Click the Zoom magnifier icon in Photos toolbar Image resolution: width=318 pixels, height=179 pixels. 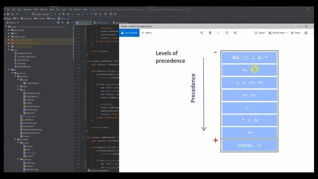click(x=202, y=33)
